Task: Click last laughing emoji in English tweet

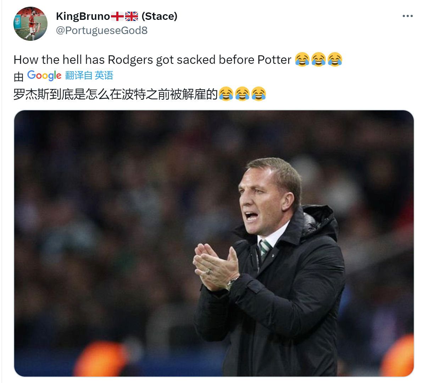Action: [335, 59]
